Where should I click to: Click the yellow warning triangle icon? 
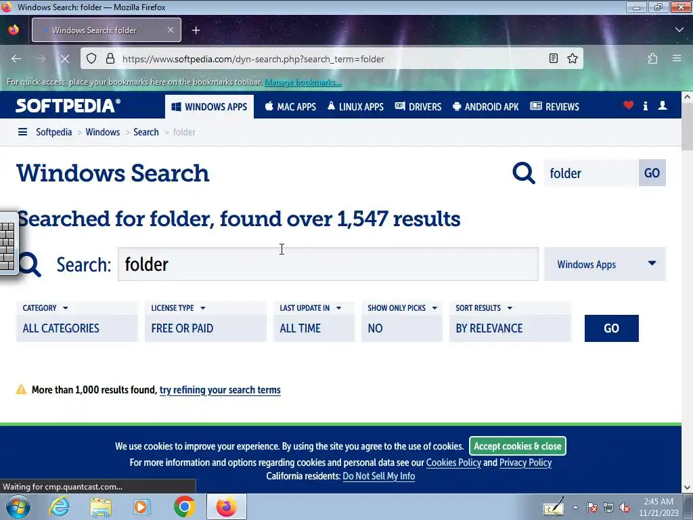click(x=21, y=389)
